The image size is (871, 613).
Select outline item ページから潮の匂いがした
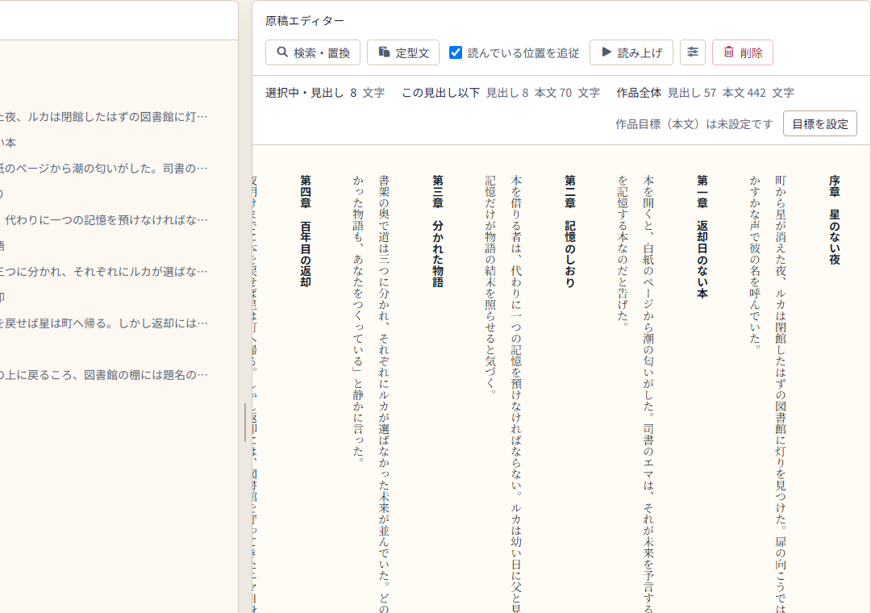(104, 169)
